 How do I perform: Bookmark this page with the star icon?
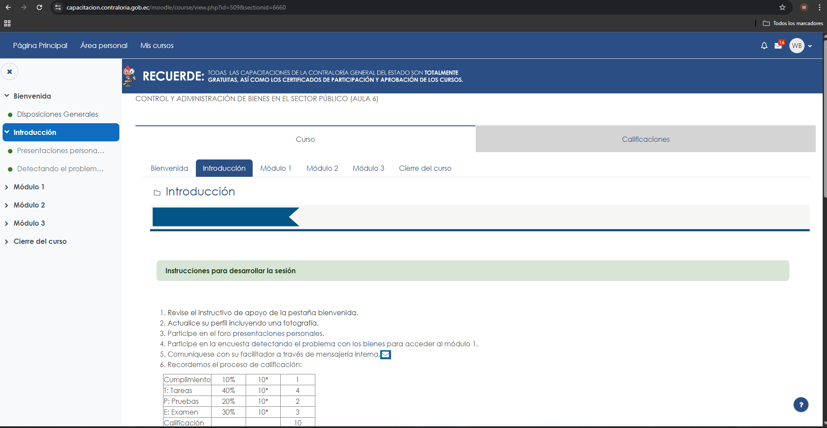tap(782, 7)
